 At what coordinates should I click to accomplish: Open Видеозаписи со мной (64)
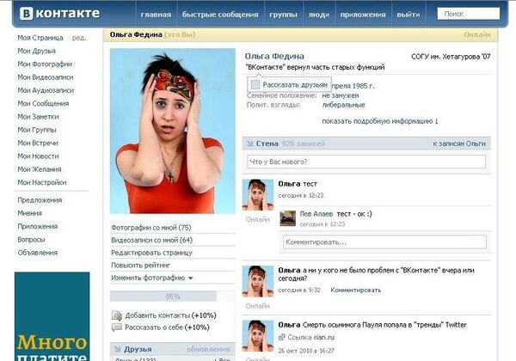[x=151, y=240]
